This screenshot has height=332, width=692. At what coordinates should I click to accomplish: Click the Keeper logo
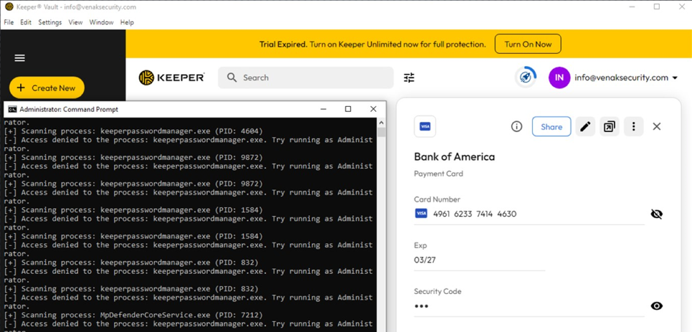172,78
